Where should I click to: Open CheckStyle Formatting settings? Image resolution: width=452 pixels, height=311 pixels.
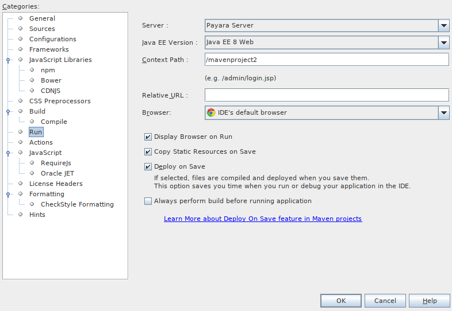pos(77,204)
